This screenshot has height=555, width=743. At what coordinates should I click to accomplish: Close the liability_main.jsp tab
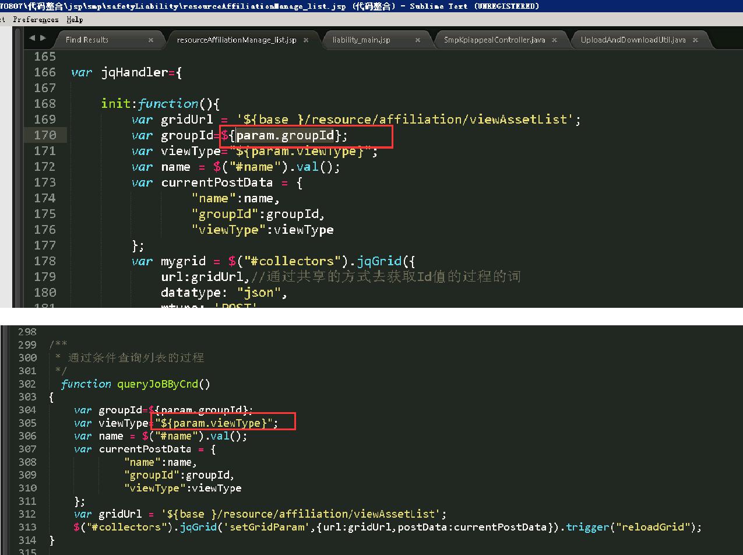point(418,40)
